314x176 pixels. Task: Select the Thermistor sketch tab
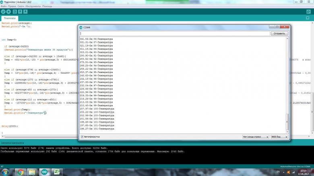click(x=10, y=18)
